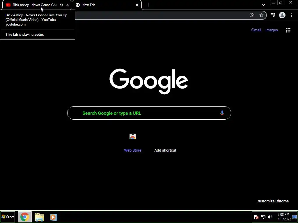
Task: Open Action Center flag icon in tray
Action: (x=256, y=217)
